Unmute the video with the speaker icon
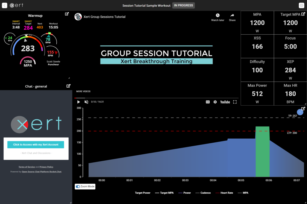Image resolution: width=307 pixels, height=204 pixels. (86, 102)
